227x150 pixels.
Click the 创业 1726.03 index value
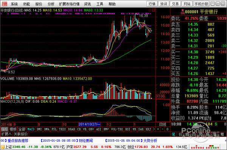click(141, 147)
